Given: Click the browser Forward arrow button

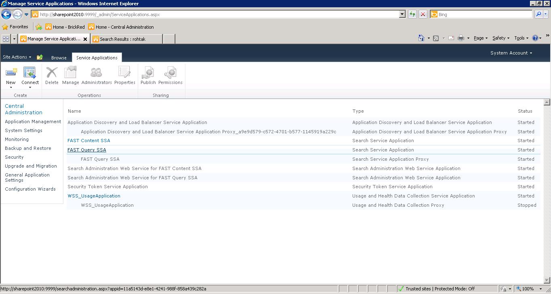Looking at the screenshot, I should (x=17, y=15).
